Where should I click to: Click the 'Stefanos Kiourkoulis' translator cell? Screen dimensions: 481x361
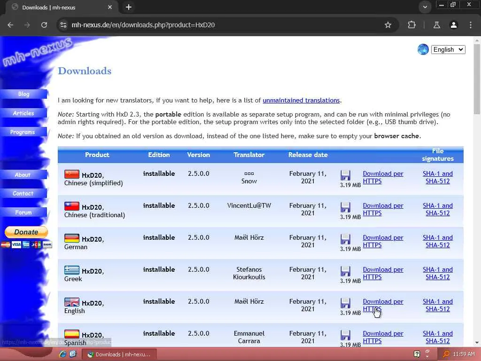pos(249,273)
